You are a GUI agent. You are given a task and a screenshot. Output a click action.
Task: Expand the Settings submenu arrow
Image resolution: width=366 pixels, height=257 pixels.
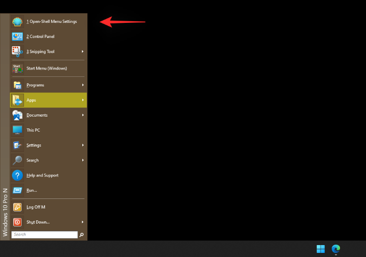[x=83, y=145]
